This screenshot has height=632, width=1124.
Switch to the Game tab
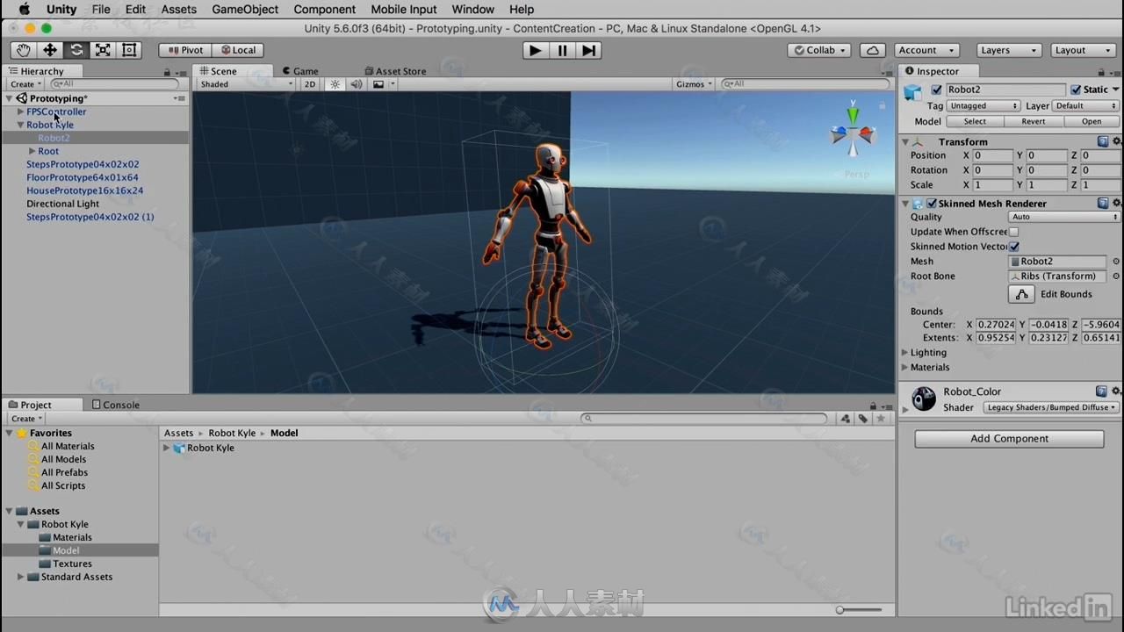(299, 71)
